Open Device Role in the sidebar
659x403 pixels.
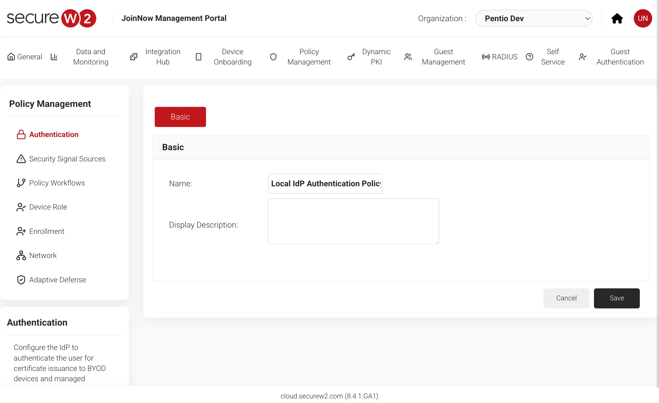pos(48,207)
